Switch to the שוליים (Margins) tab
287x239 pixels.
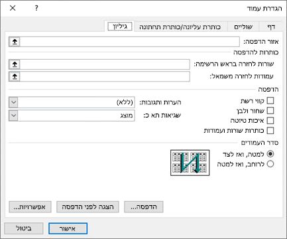pos(243,27)
